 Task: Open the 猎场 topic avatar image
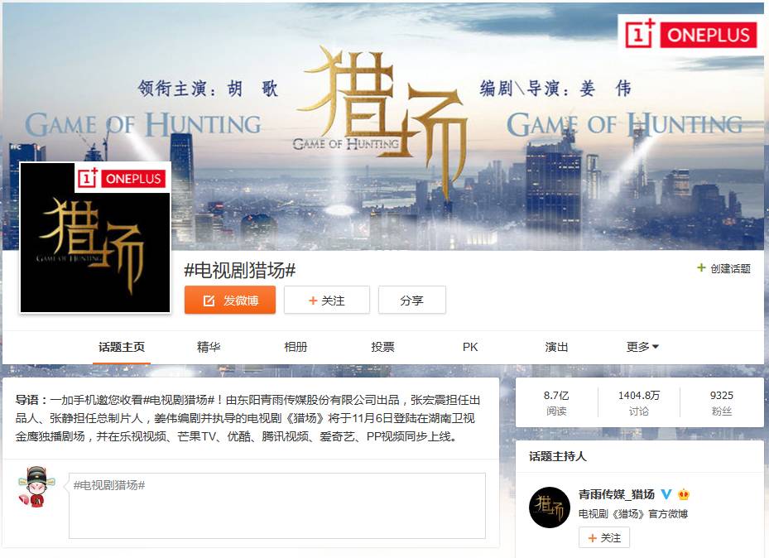coord(95,238)
